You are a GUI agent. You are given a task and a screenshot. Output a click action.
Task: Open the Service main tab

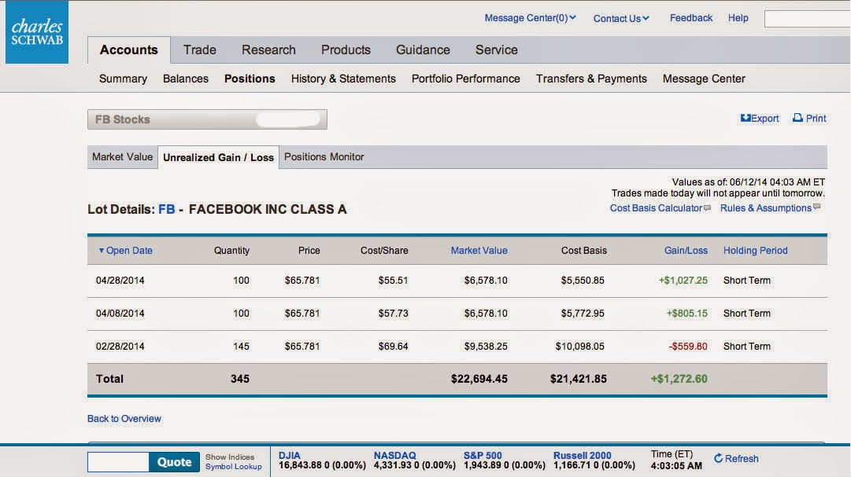pos(497,50)
